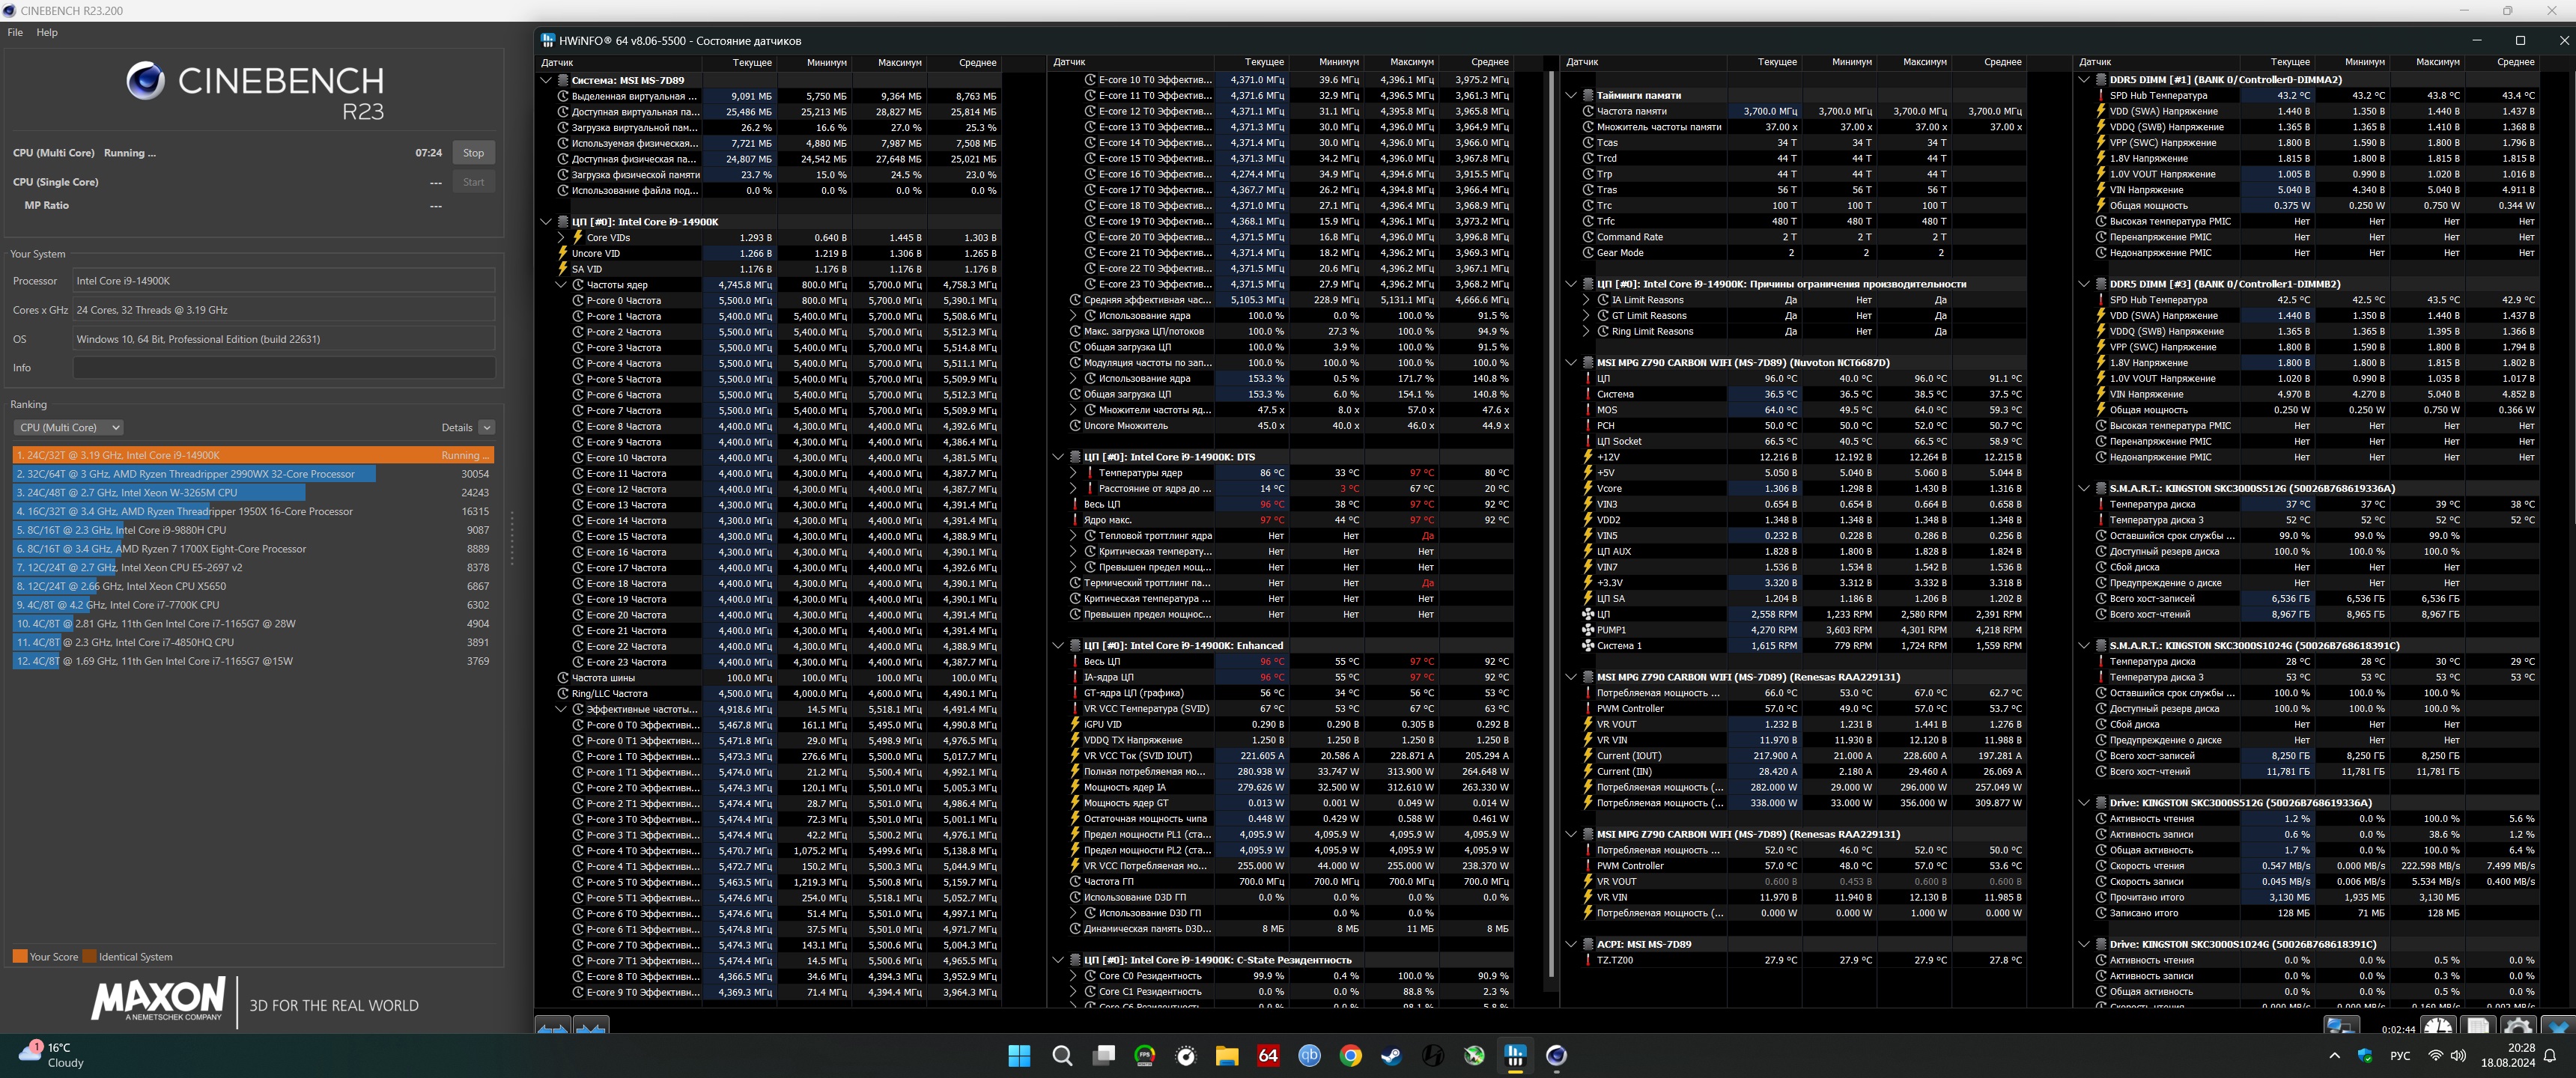Screen dimensions: 2576x1078
Task: Click the expand left-right arrows icon
Action: pos(553,1027)
